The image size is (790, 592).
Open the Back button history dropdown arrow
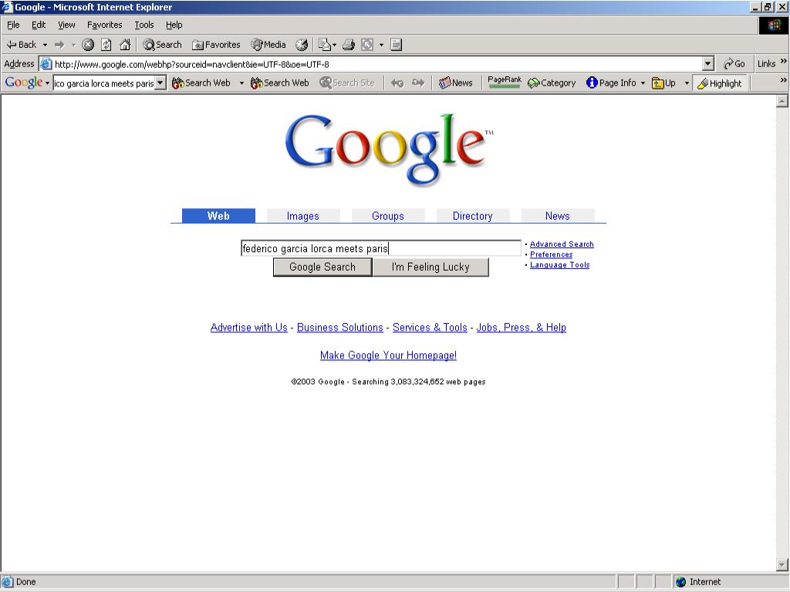click(x=45, y=45)
